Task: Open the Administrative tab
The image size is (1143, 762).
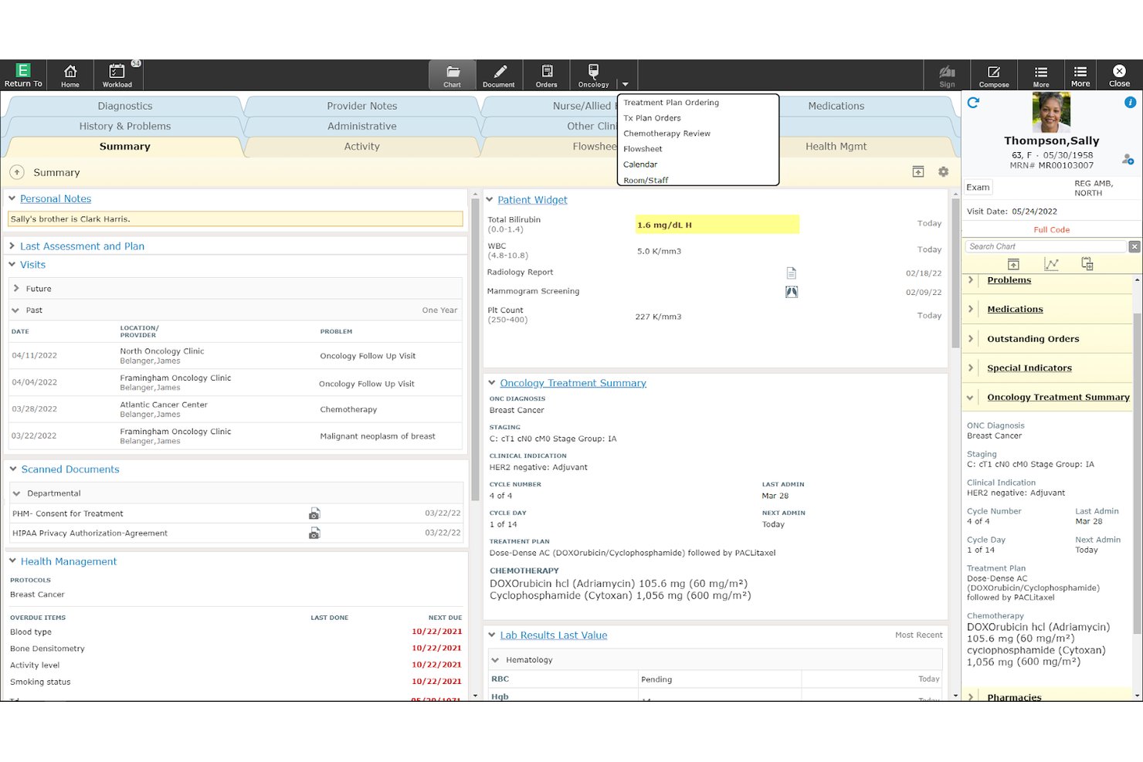Action: pyautogui.click(x=361, y=126)
